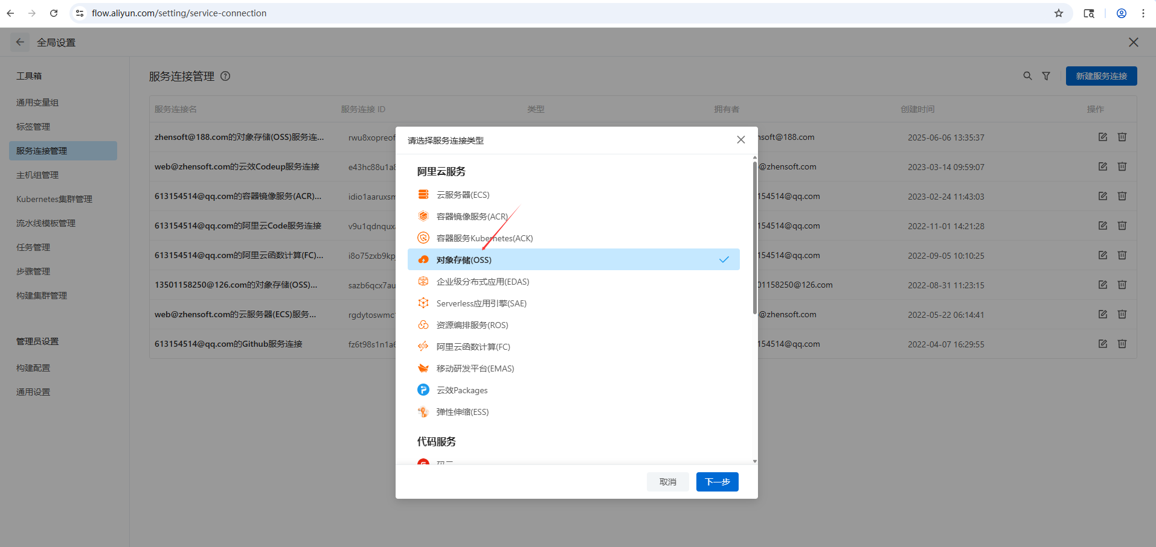Reload the browser page

tap(54, 13)
